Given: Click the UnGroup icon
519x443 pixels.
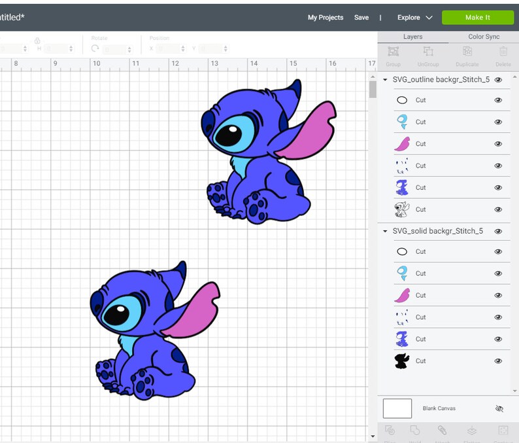Looking at the screenshot, I should pos(428,52).
